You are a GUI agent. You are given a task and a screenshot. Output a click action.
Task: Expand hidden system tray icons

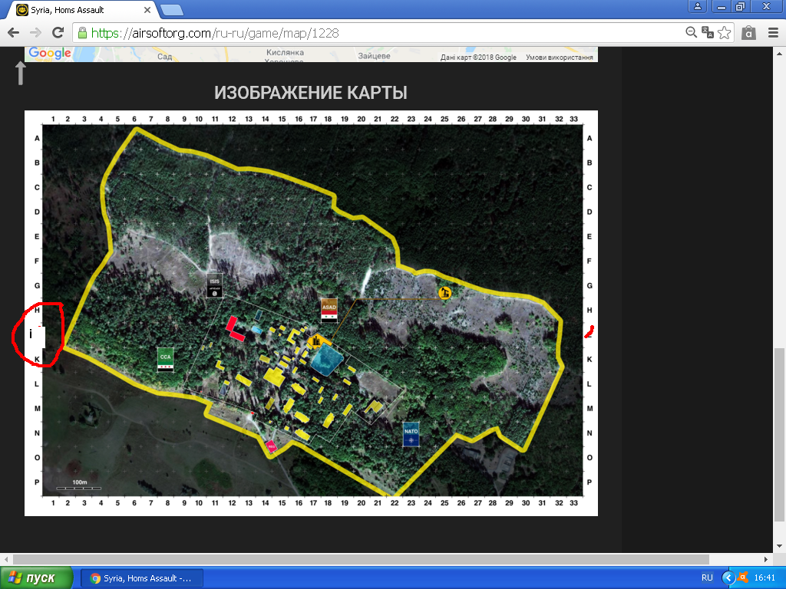[728, 578]
